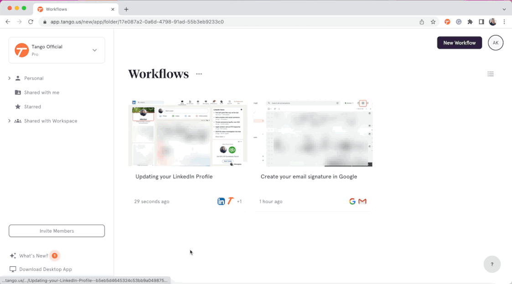Click the New Workflow button

tap(460, 43)
